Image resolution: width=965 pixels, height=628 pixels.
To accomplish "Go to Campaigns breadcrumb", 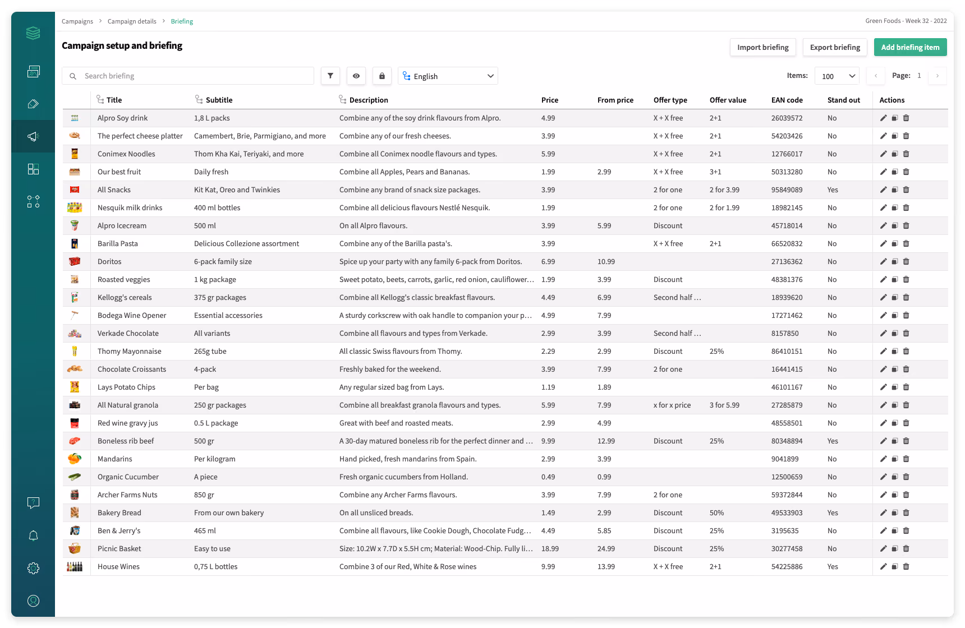I will pyautogui.click(x=77, y=21).
